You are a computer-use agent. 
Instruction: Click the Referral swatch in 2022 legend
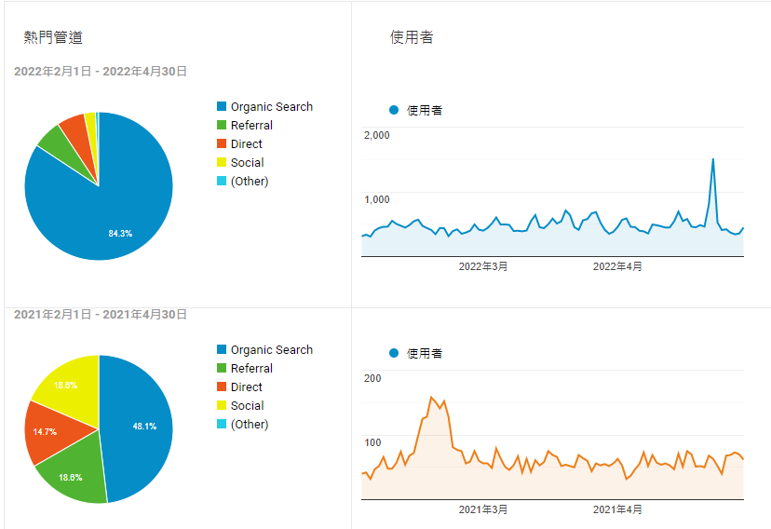[222, 126]
